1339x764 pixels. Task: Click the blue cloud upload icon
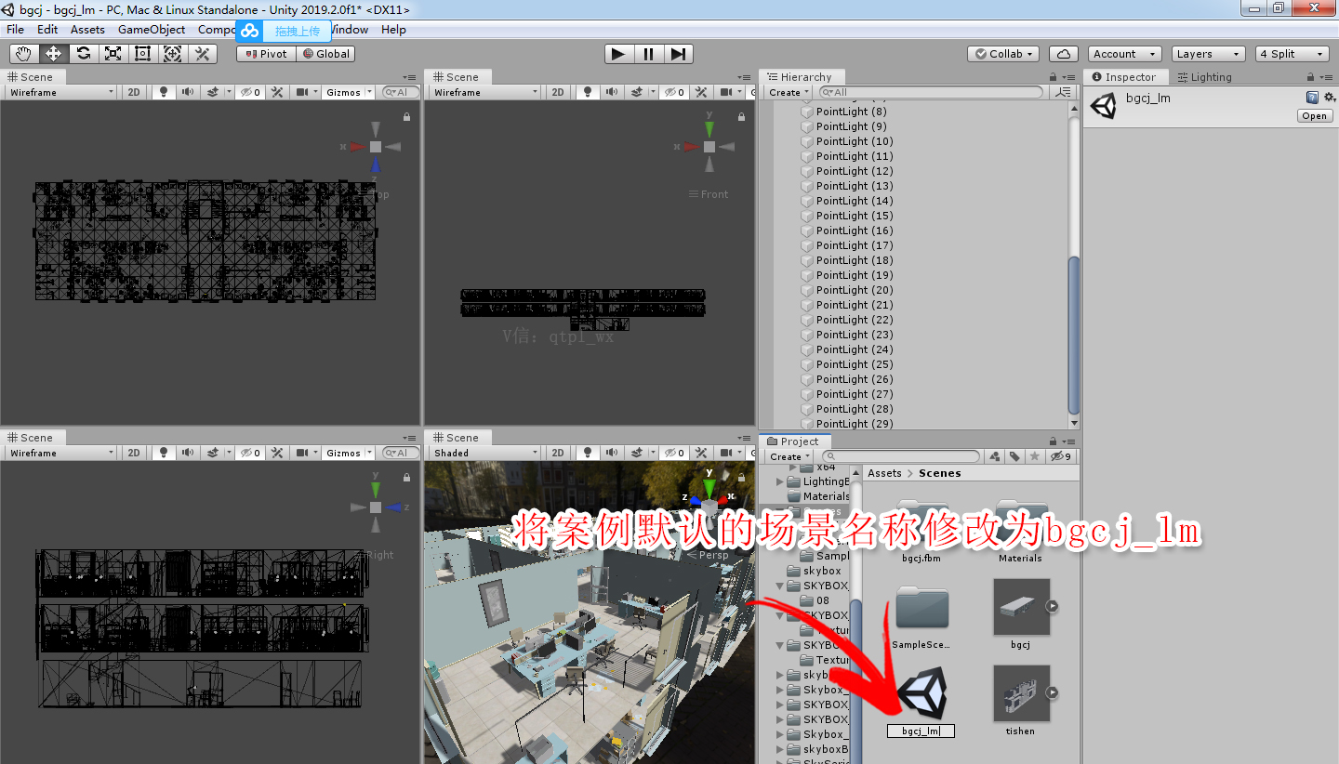[249, 31]
